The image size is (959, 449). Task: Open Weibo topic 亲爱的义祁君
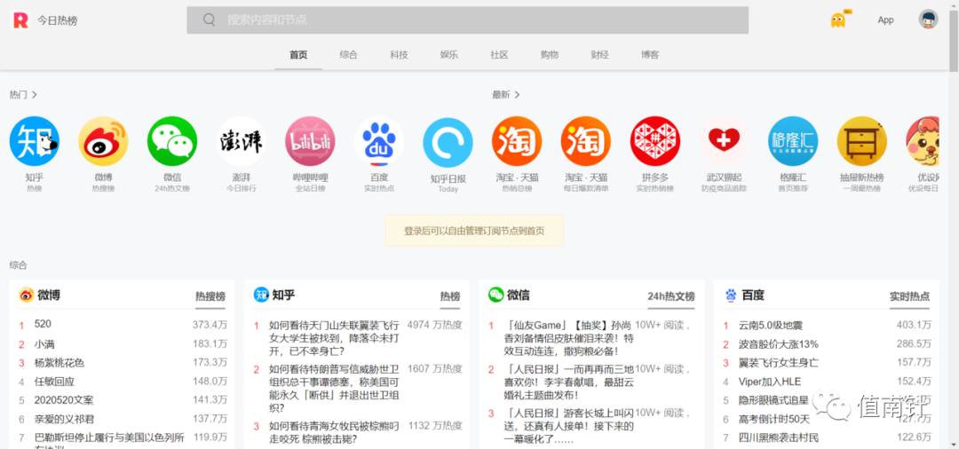click(x=64, y=420)
